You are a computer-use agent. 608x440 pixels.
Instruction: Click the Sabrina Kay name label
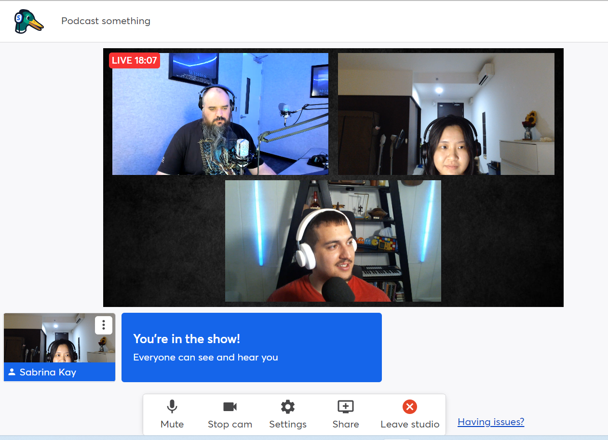click(48, 373)
